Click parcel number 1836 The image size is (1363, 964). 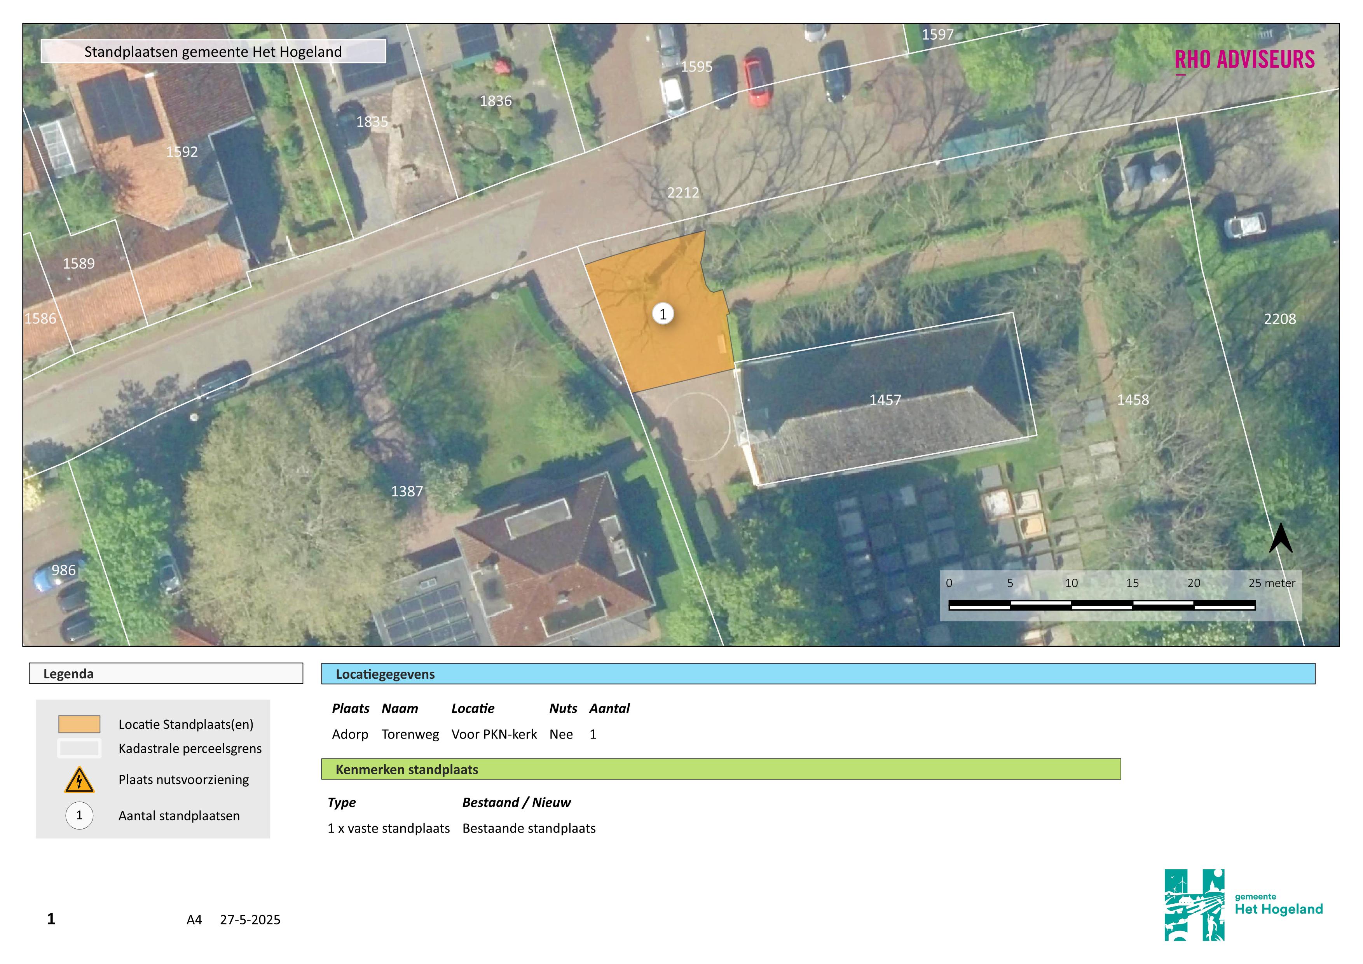tap(496, 101)
